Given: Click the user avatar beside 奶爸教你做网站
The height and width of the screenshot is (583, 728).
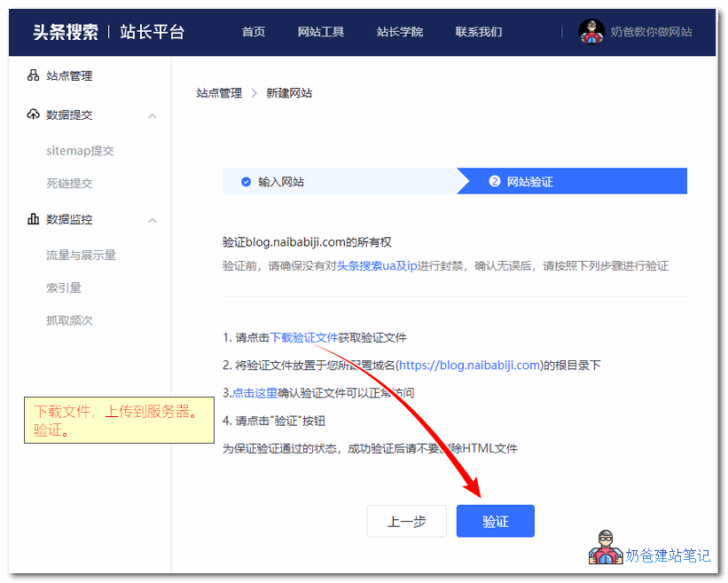Looking at the screenshot, I should pos(591,32).
